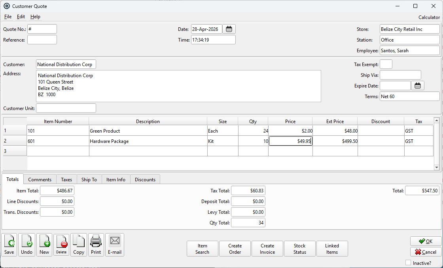
Task: Open Linked Items
Action: (x=332, y=249)
